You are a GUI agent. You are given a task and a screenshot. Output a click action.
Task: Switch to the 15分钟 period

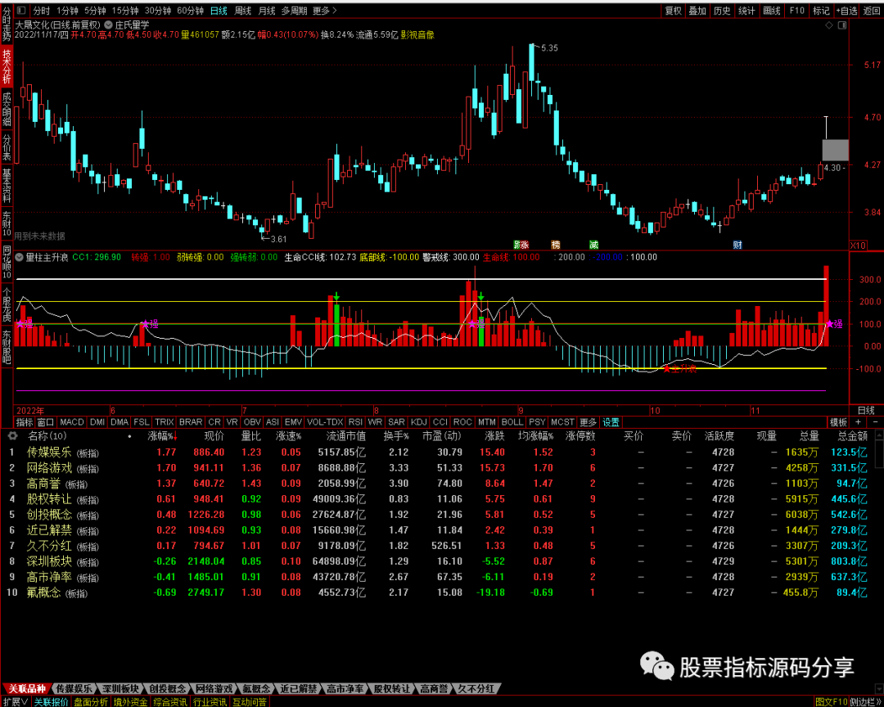pyautogui.click(x=125, y=10)
